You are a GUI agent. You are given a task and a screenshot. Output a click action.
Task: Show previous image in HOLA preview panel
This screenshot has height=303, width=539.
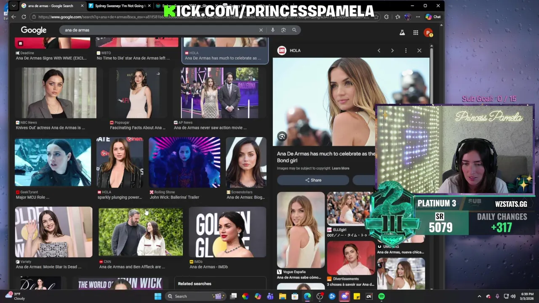point(379,50)
